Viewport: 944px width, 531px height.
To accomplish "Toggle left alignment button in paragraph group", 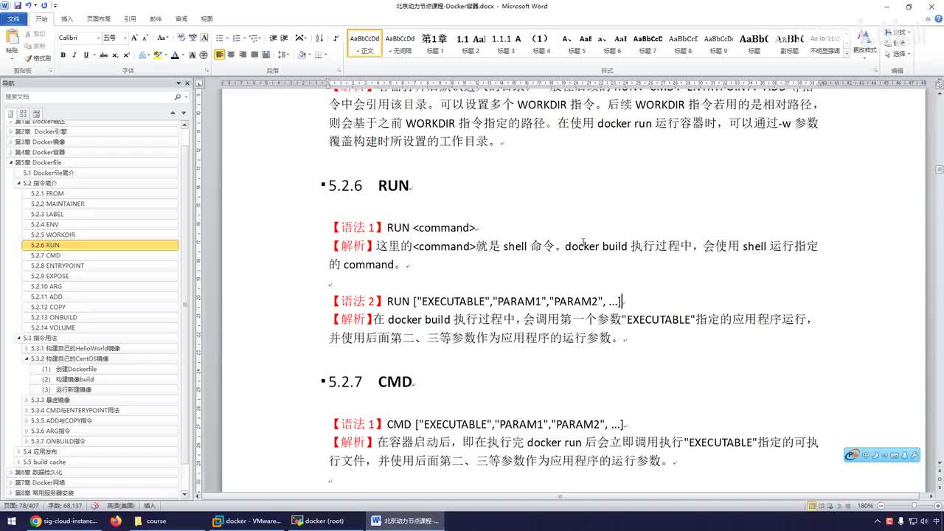I will (220, 55).
